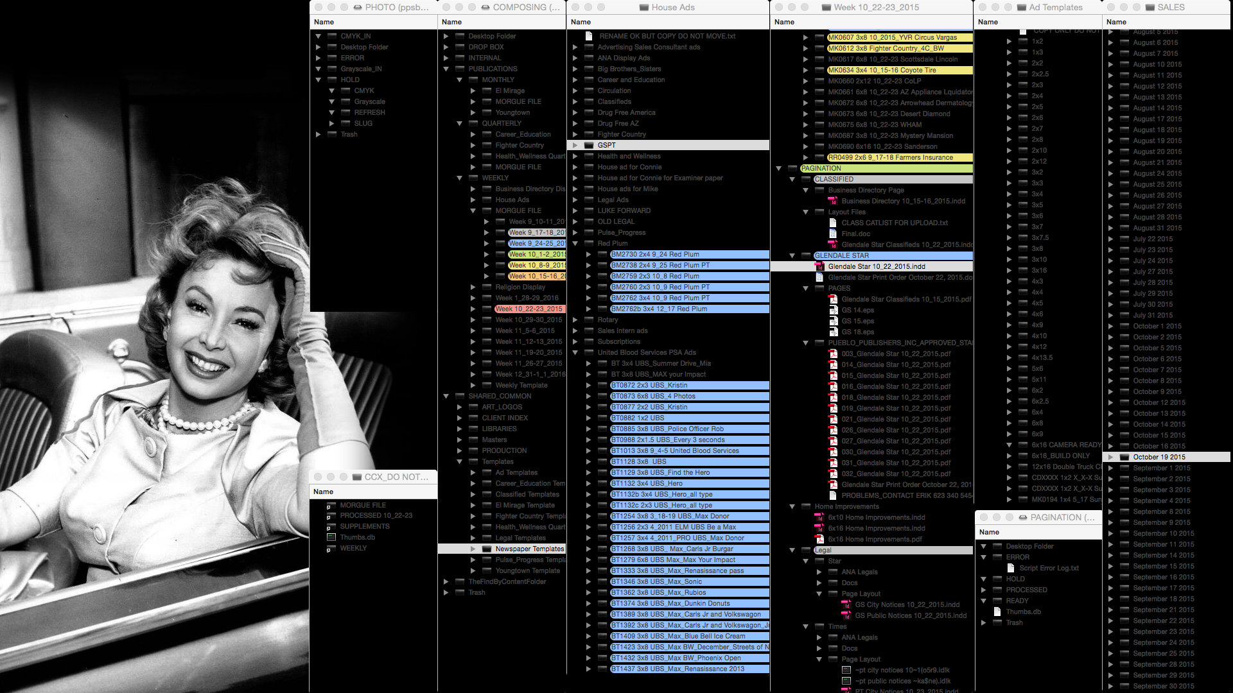Select the text file icon for CLASS CATLIST FOR UPLOAD.txt
The image size is (1233, 693).
(x=832, y=223)
